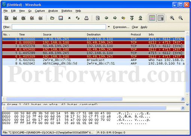Image resolution: width=191 pixels, height=136 pixels.
Task: Open a capture file folder icon
Action: coord(52,18)
